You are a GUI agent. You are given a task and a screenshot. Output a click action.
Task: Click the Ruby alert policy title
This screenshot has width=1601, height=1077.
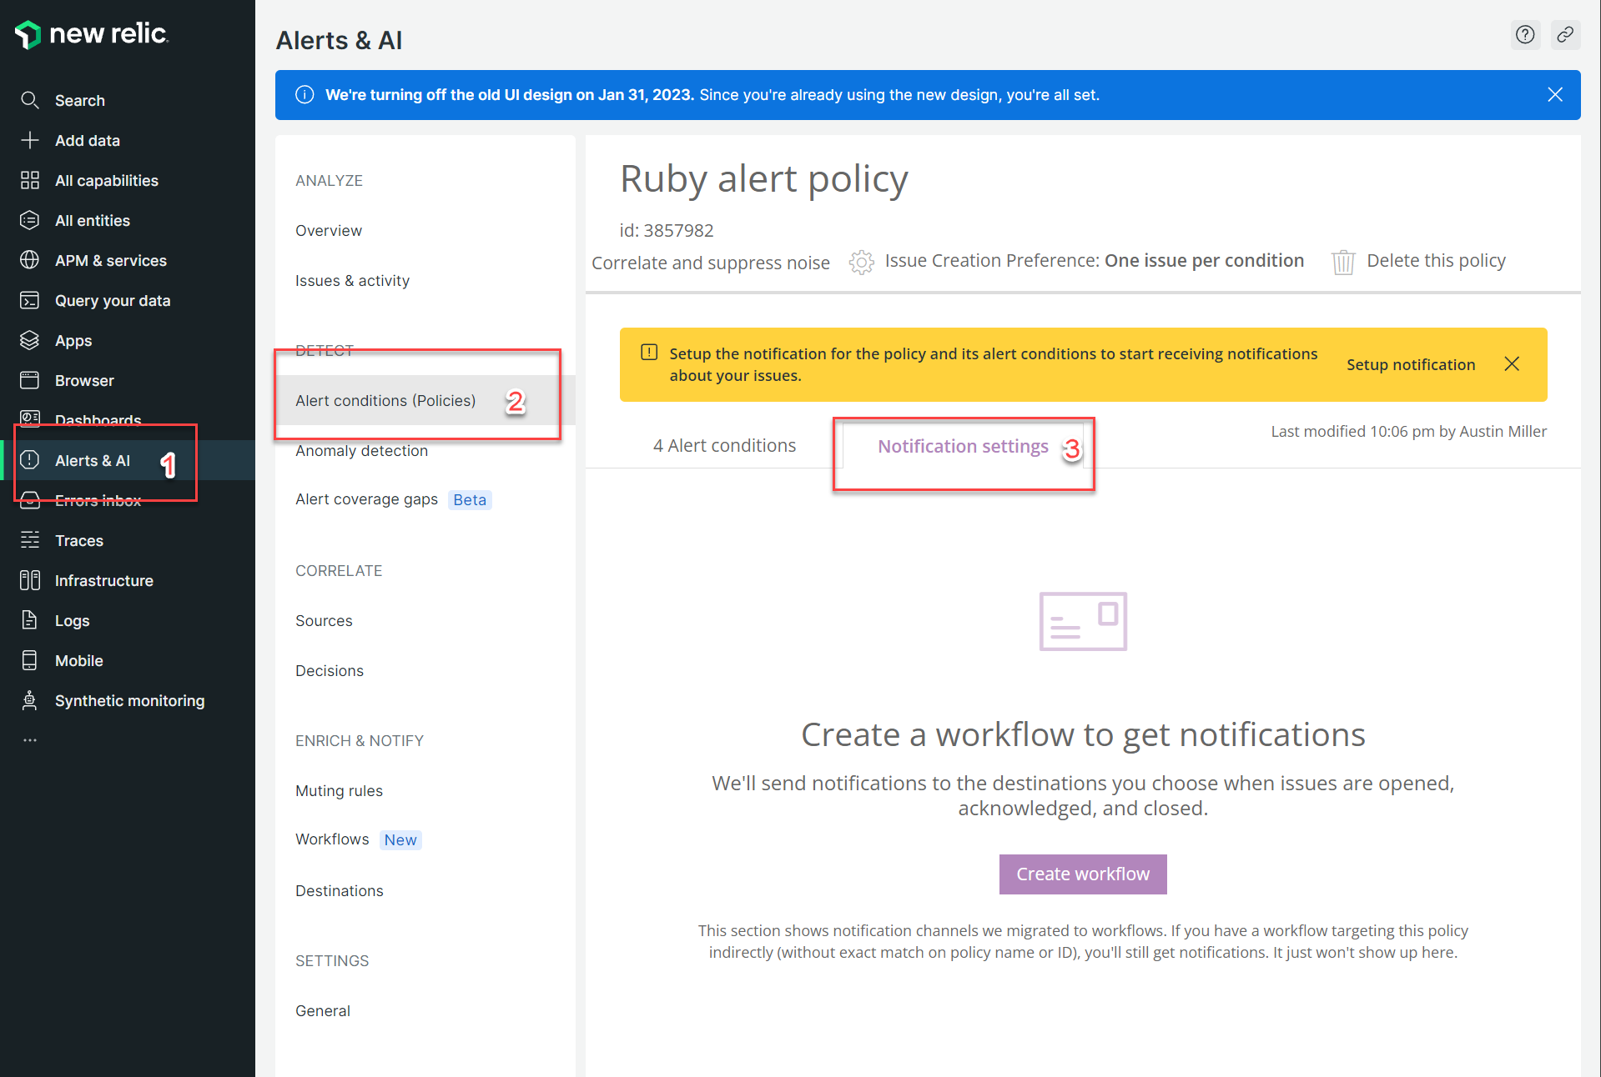pyautogui.click(x=763, y=179)
